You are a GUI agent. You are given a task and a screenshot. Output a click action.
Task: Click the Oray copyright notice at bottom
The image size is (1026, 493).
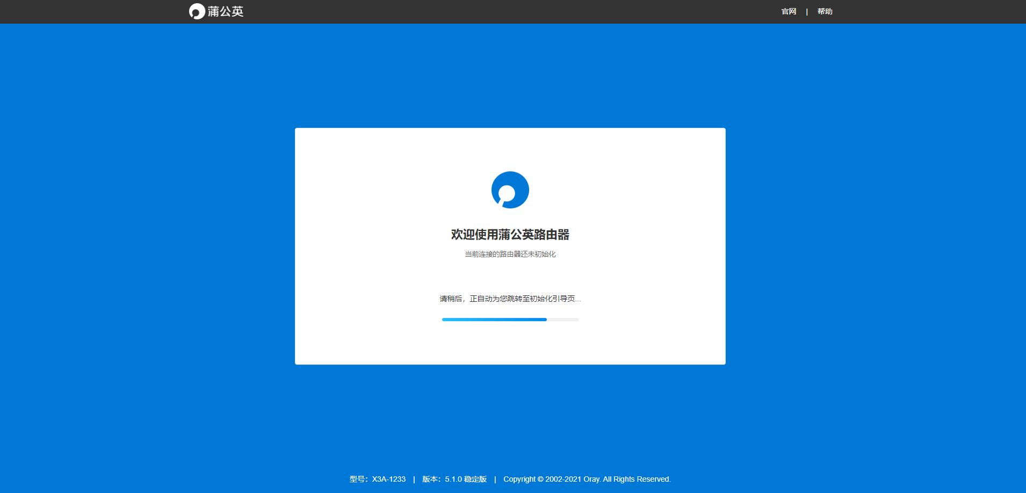click(x=586, y=479)
